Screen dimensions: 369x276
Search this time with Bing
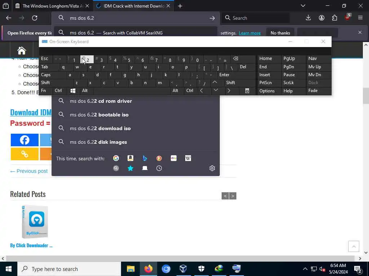point(145,158)
